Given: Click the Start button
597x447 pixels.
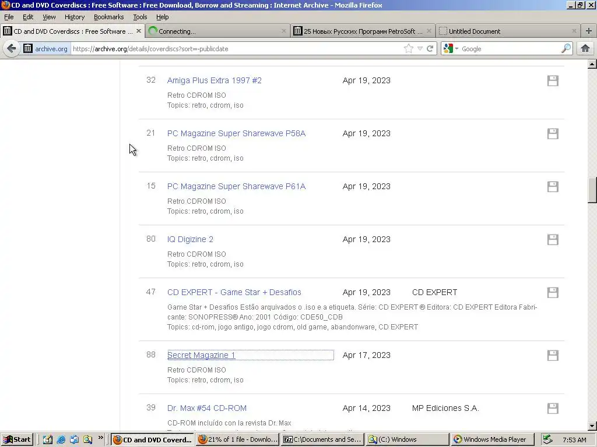Looking at the screenshot, I should tap(17, 440).
